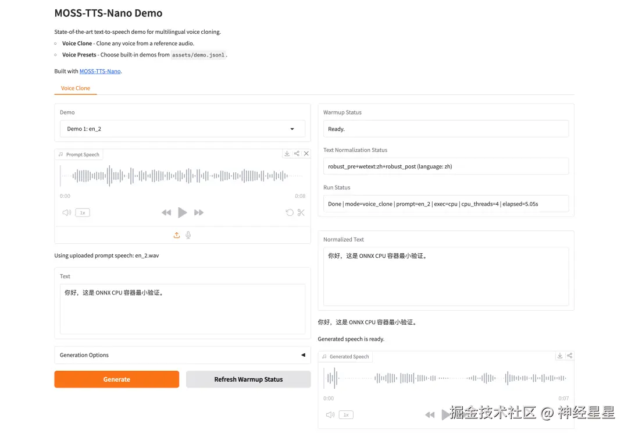Rewind the Generated Speech audio
This screenshot has width=628, height=433.
pyautogui.click(x=430, y=414)
